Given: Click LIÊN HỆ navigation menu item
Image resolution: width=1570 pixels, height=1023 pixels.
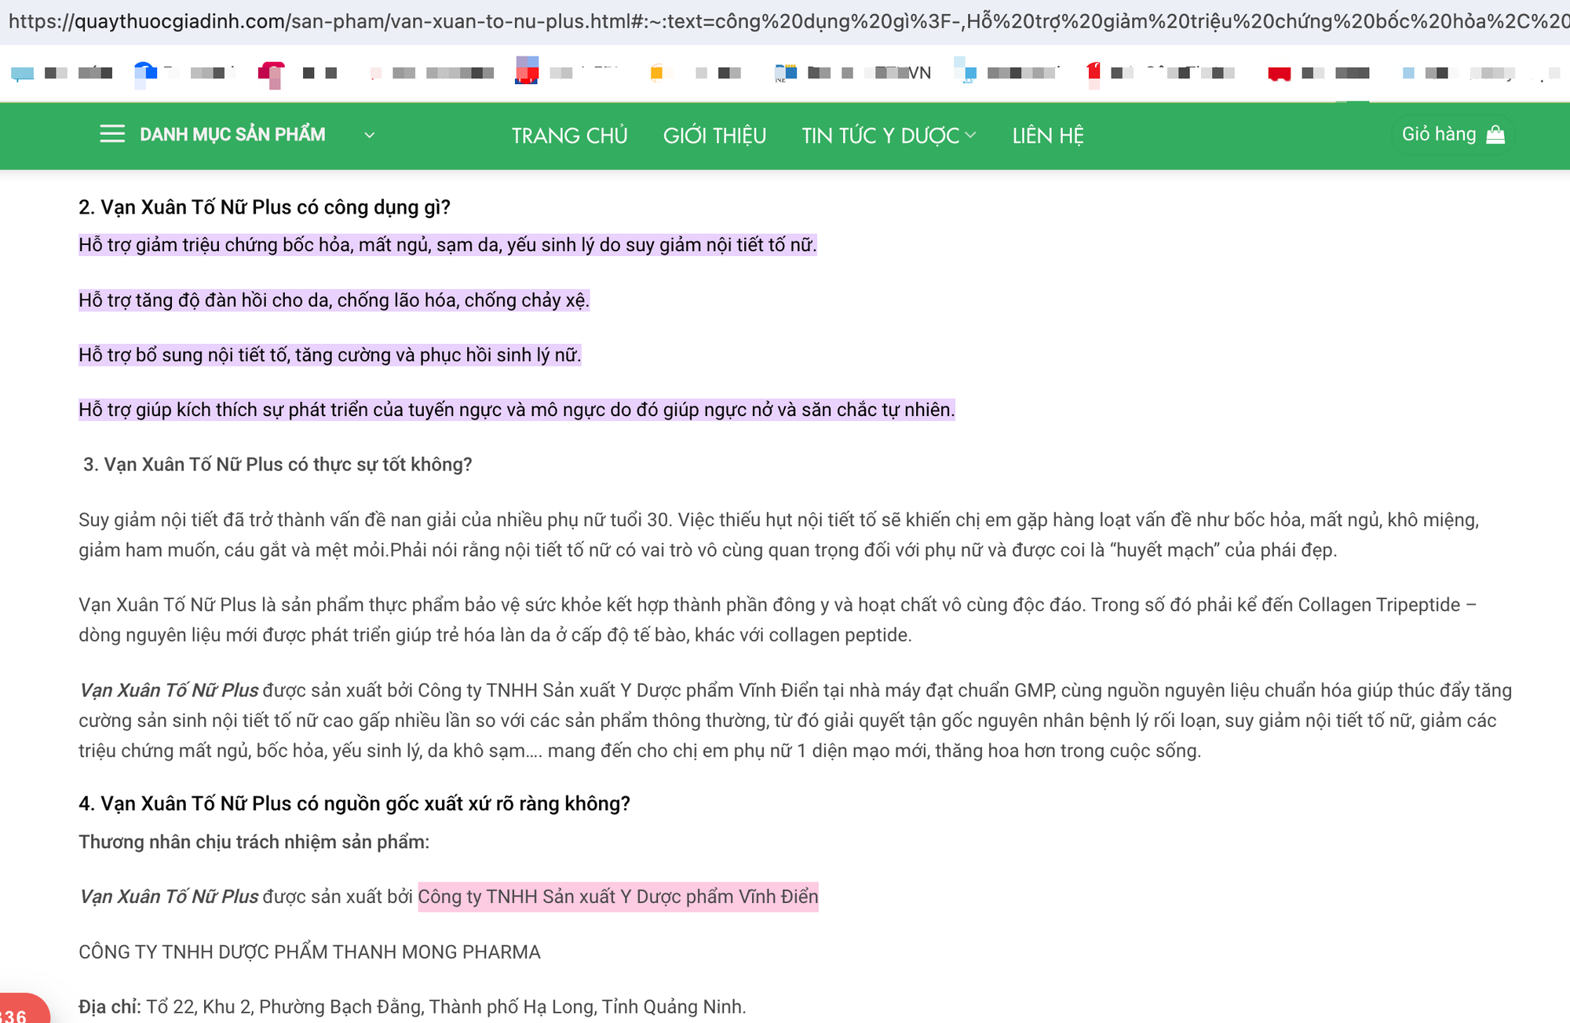Looking at the screenshot, I should [x=1050, y=134].
